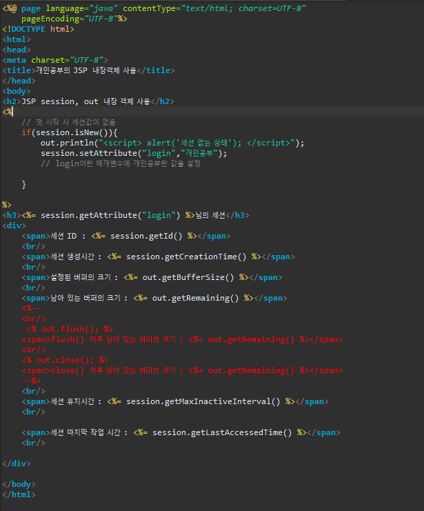
Task: Click the closing '</html>' tag
Action: [x=19, y=494]
